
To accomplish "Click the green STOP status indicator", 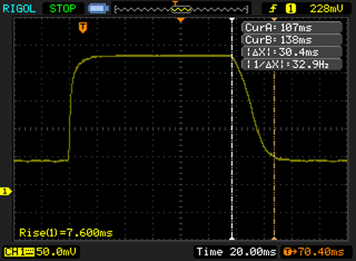I will [63, 9].
